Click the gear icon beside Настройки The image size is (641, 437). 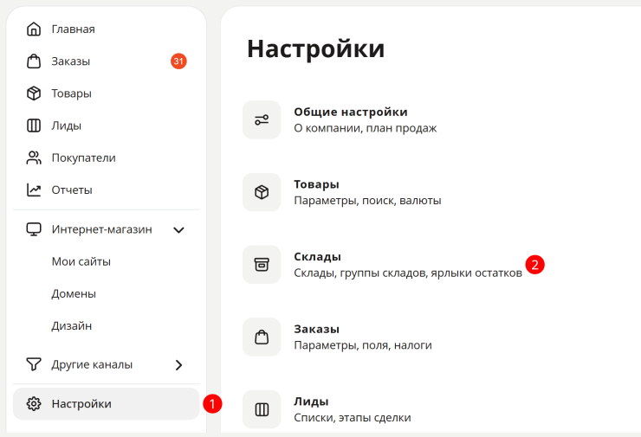tap(34, 404)
